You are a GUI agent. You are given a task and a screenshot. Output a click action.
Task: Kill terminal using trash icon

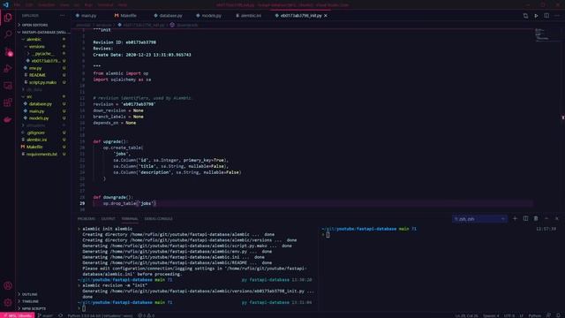point(536,218)
